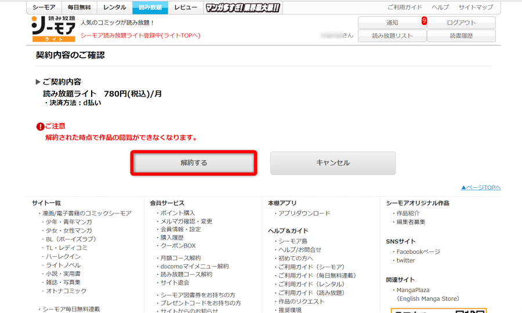Click the キャンセル button
This screenshot has width=522, height=313.
(x=333, y=163)
